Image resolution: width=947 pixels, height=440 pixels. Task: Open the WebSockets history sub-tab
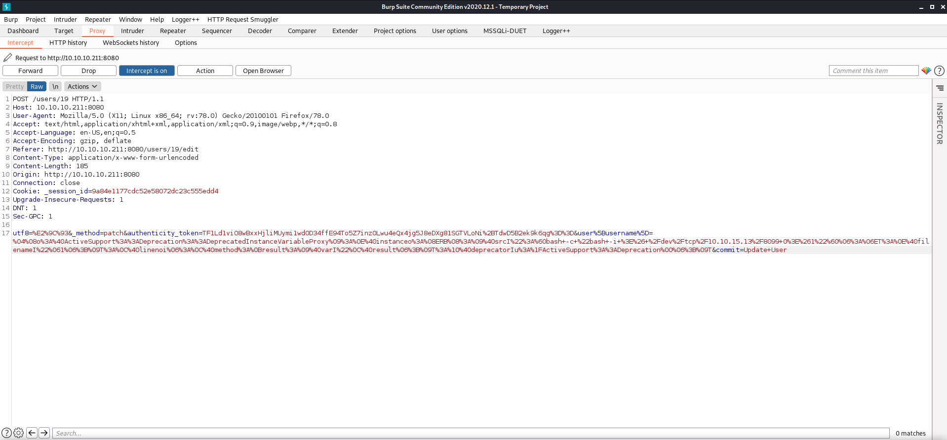point(131,43)
